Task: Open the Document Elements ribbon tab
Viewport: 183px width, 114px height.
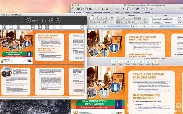Action: pyautogui.click(x=102, y=12)
